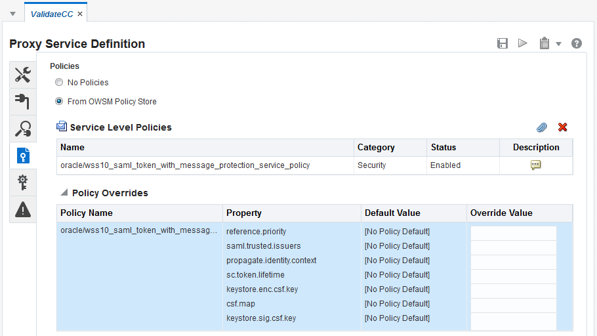597x336 pixels.
Task: Select the Policies key document sidebar tab
Action: coord(23,156)
